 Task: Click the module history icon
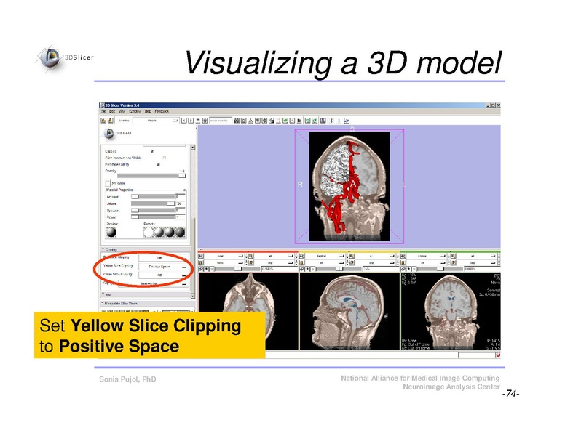[197, 121]
